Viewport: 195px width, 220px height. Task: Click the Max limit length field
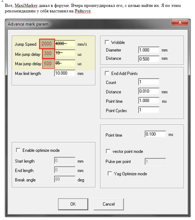pos(65,73)
